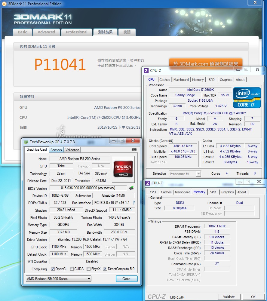Click the Validate button in CPU-Z
This screenshot has height=301, width=267.
pyautogui.click(x=229, y=297)
